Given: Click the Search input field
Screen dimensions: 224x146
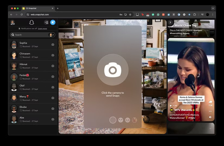Looking at the screenshot, I should coord(33,35).
